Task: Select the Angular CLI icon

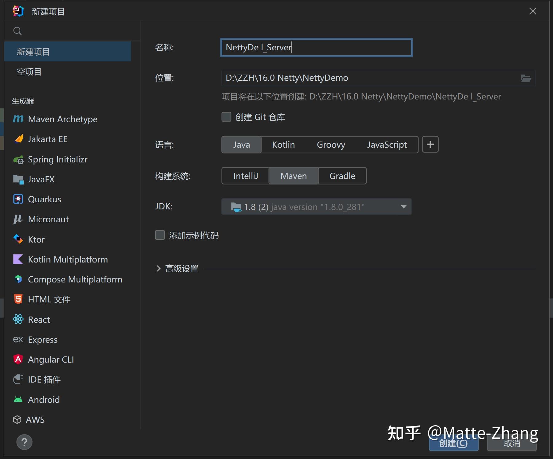Action: pos(18,359)
